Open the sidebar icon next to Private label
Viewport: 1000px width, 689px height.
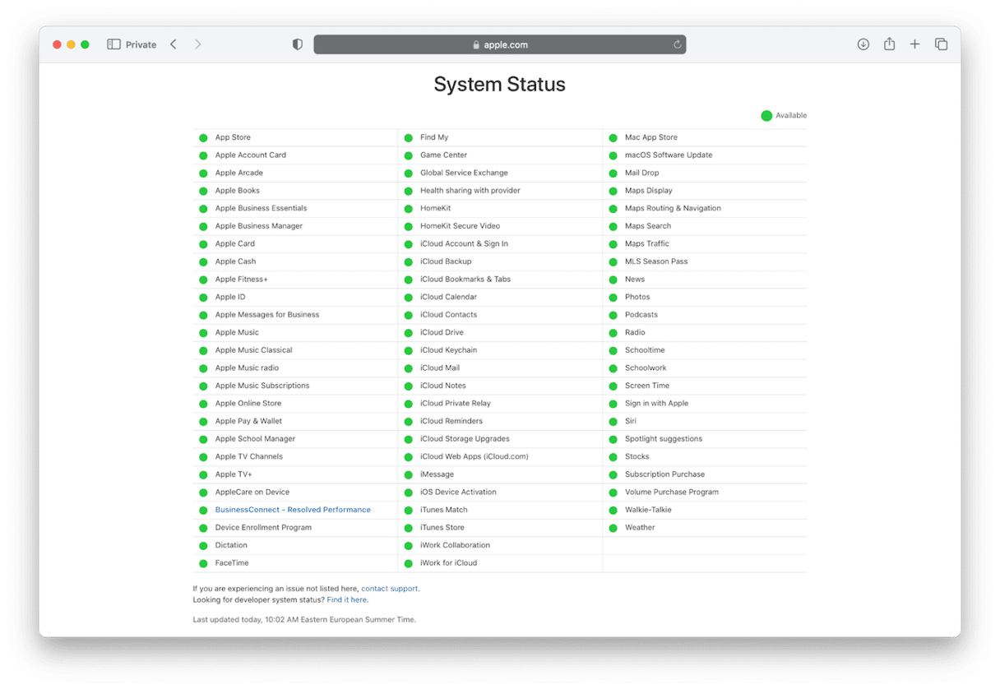[113, 44]
